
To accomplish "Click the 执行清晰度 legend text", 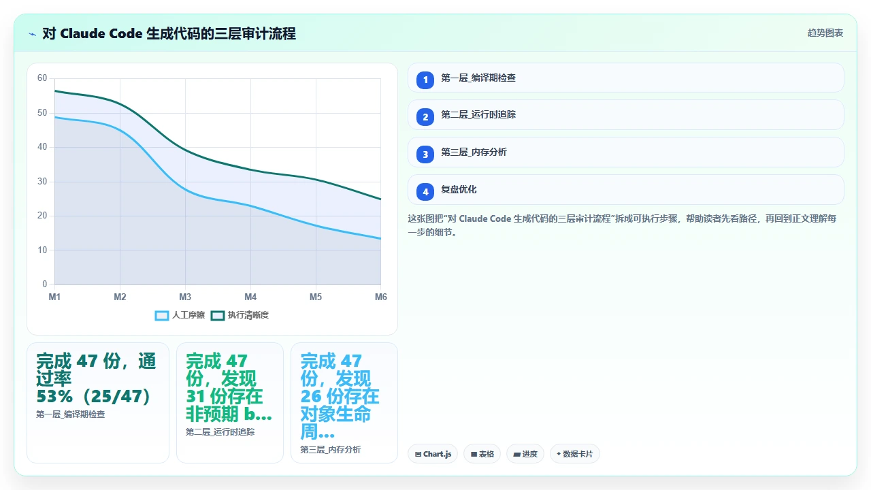I will click(248, 315).
